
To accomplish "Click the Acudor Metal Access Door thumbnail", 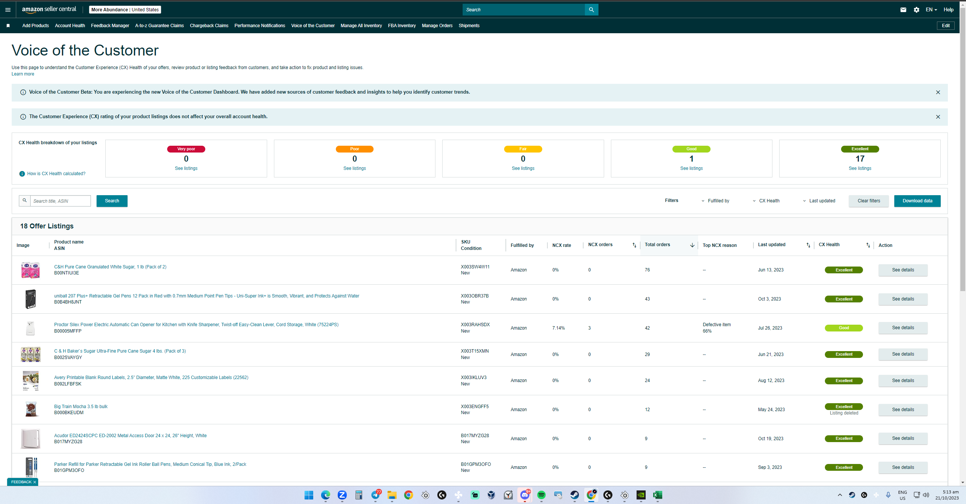I will click(x=31, y=439).
